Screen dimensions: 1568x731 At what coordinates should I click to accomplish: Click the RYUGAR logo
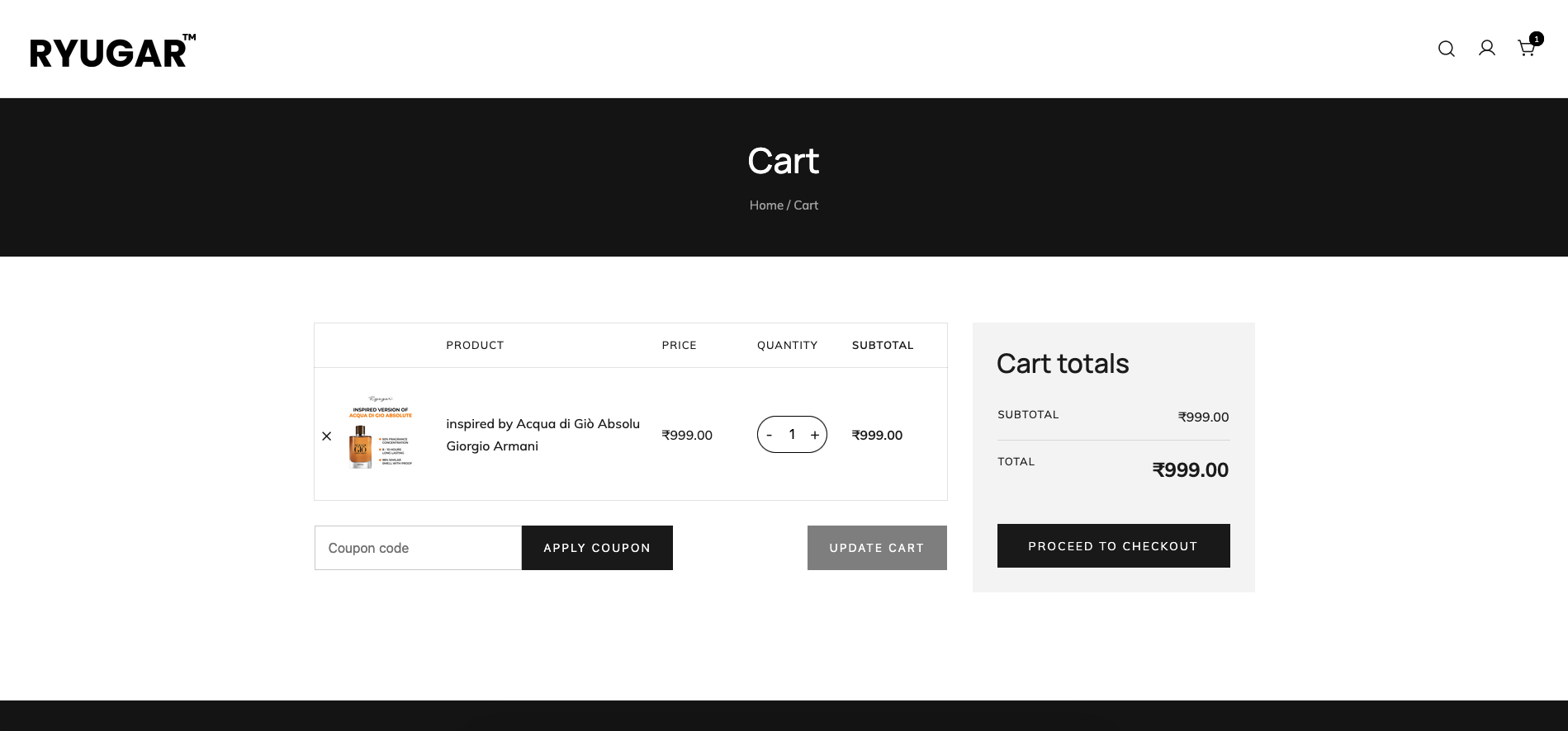point(113,51)
